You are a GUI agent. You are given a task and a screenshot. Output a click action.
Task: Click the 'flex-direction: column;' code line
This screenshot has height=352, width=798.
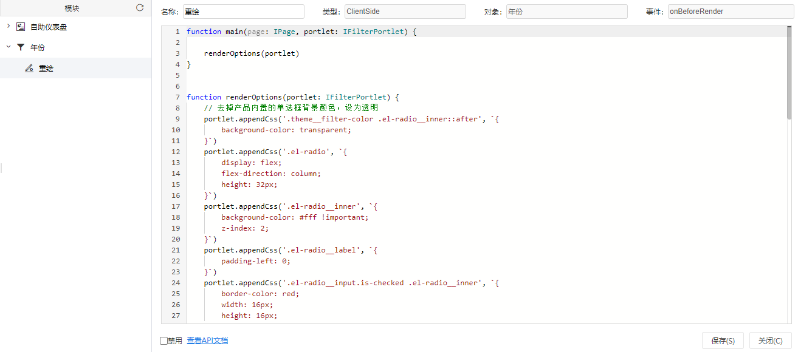271,174
